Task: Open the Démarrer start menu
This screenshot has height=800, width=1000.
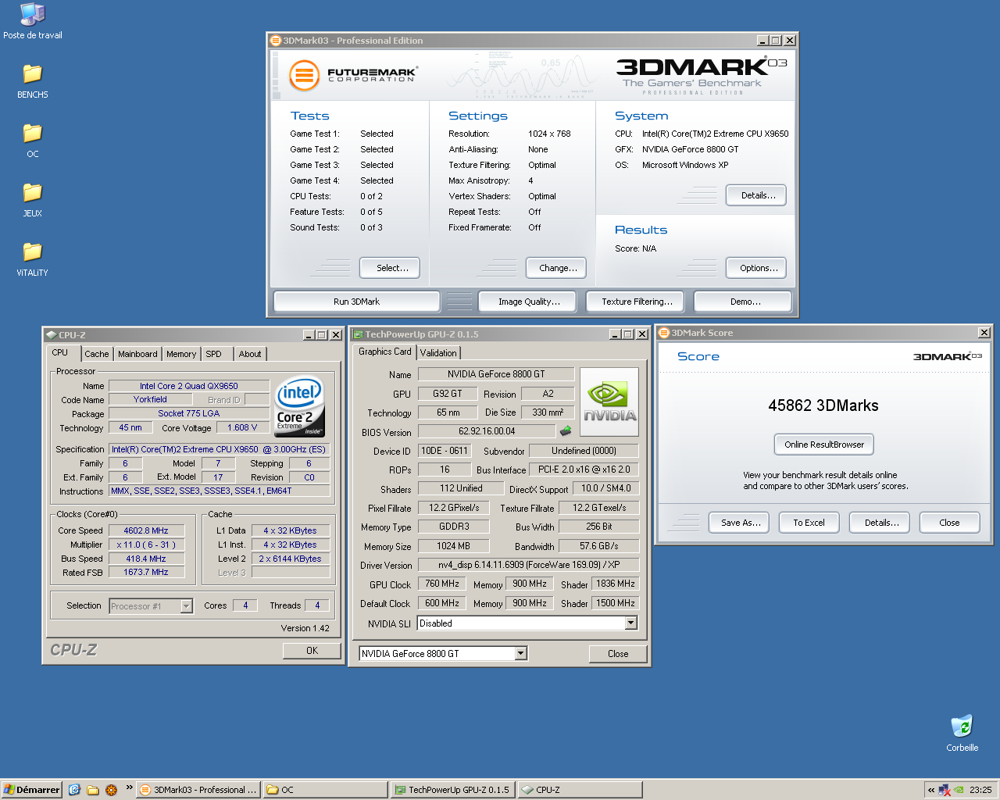Action: coord(31,790)
